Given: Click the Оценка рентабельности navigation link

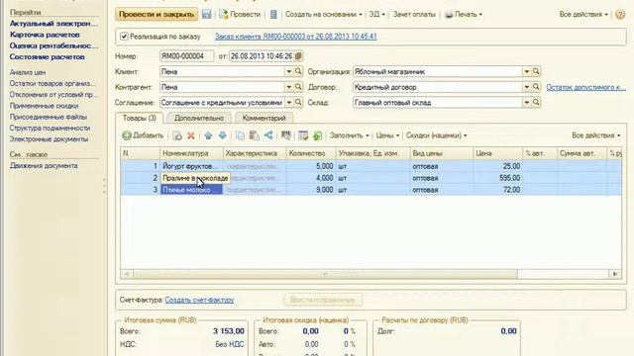Looking at the screenshot, I should pyautogui.click(x=53, y=45).
